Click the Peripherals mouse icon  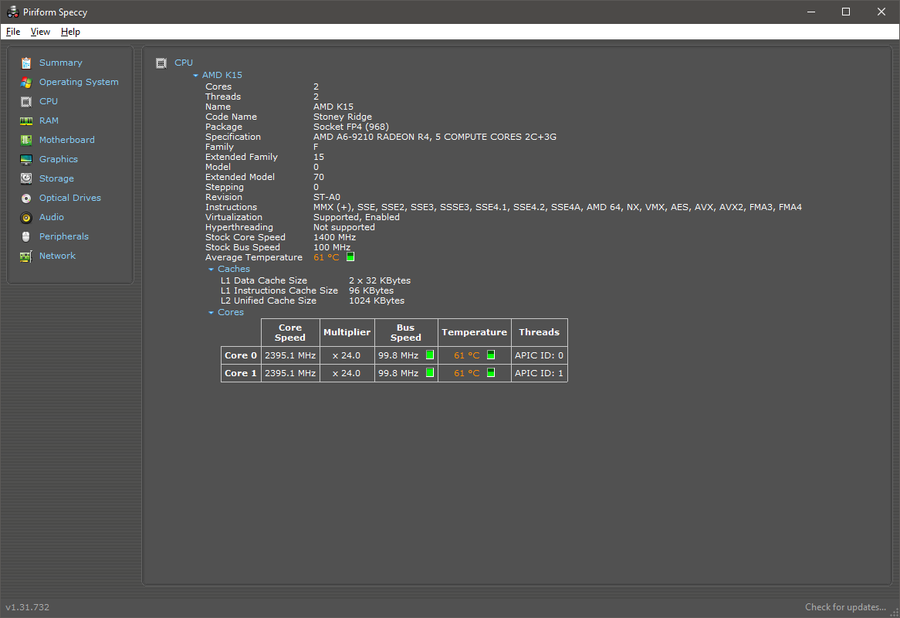click(25, 236)
